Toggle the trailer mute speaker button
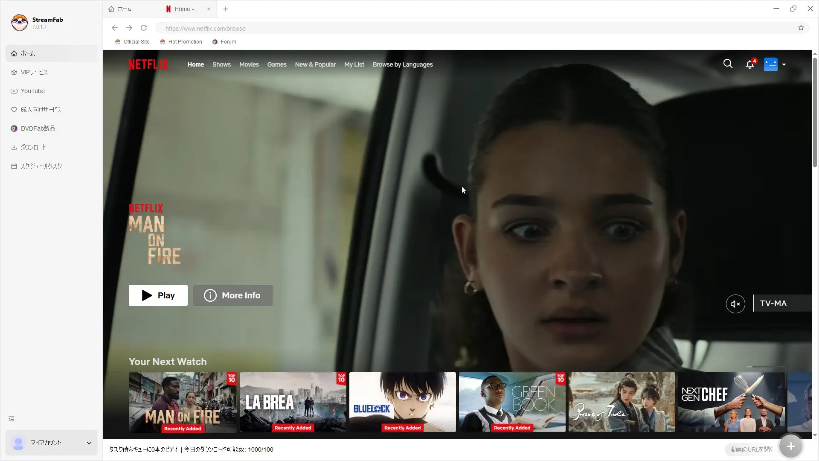 [735, 304]
